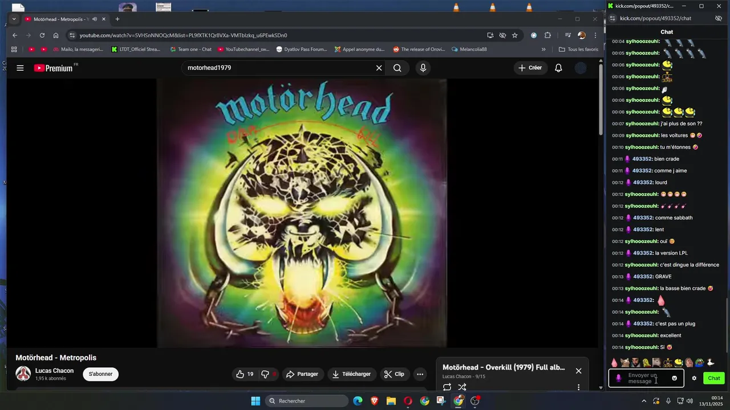Clear the motorhead1979 search text
This screenshot has height=410, width=730.
pos(379,68)
